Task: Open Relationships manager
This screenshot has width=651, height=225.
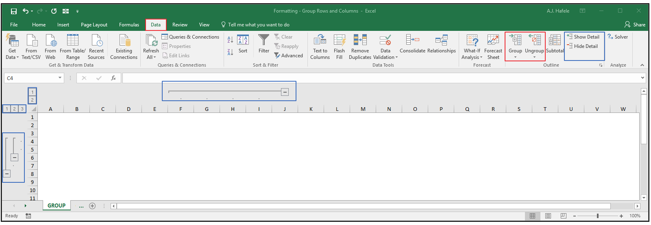Action: pyautogui.click(x=442, y=43)
